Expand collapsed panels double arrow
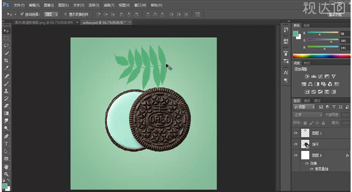 (x=289, y=21)
